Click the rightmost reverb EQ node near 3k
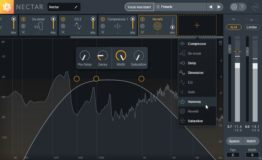This screenshot has height=160, width=262. click(141, 79)
